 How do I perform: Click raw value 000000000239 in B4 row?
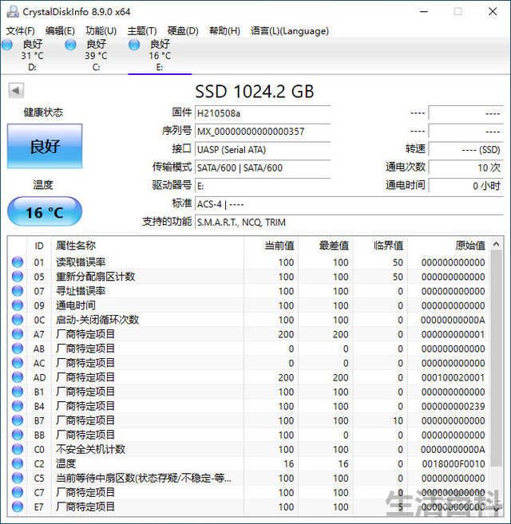click(x=453, y=407)
